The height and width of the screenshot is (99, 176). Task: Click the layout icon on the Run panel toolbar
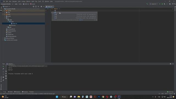tap(3, 77)
